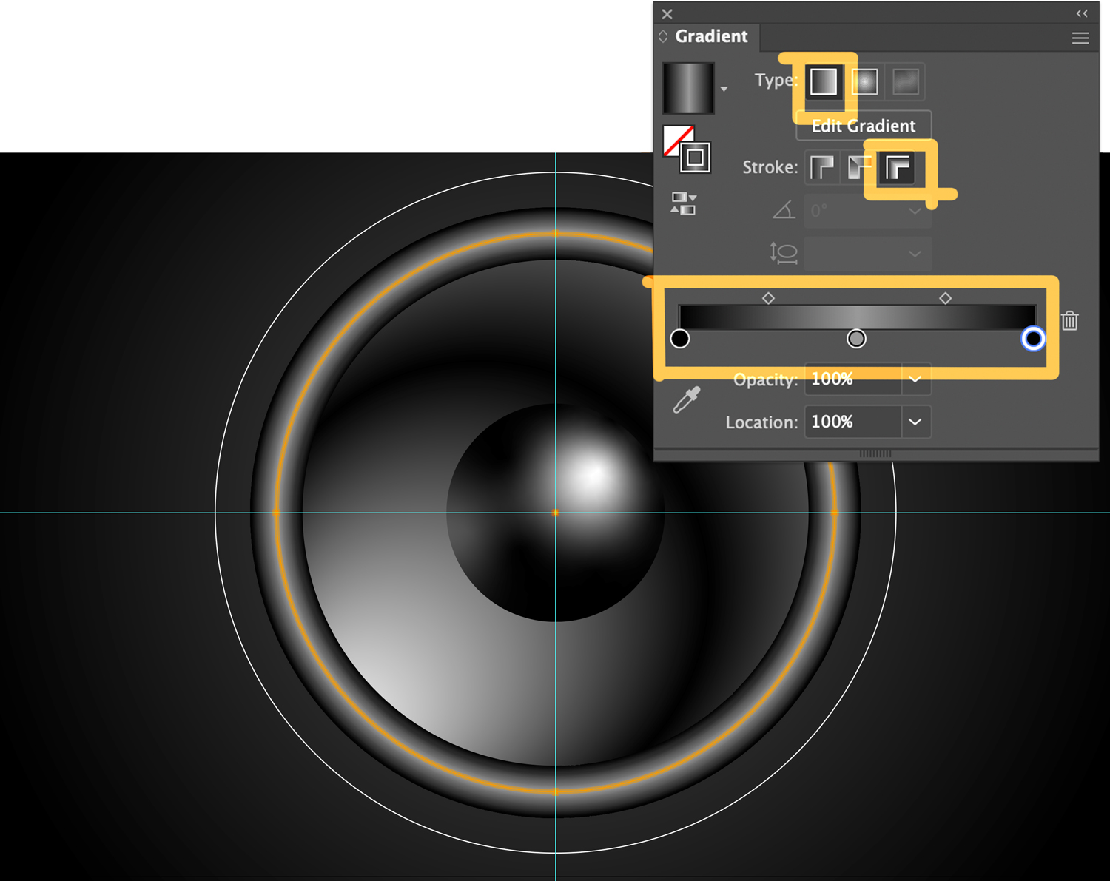
Task: Click the Reverse Gradient icon
Action: (682, 205)
